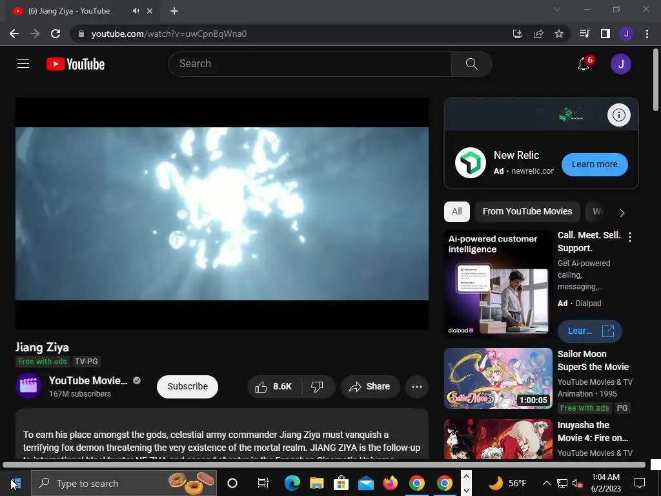Mute the tab via speaker icon
The width and height of the screenshot is (661, 496).
tap(136, 11)
